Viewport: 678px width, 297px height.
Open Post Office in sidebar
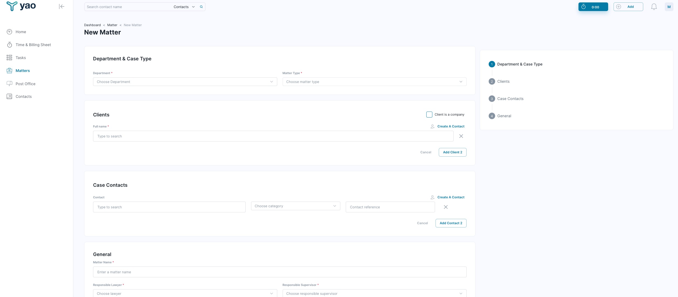pos(25,84)
